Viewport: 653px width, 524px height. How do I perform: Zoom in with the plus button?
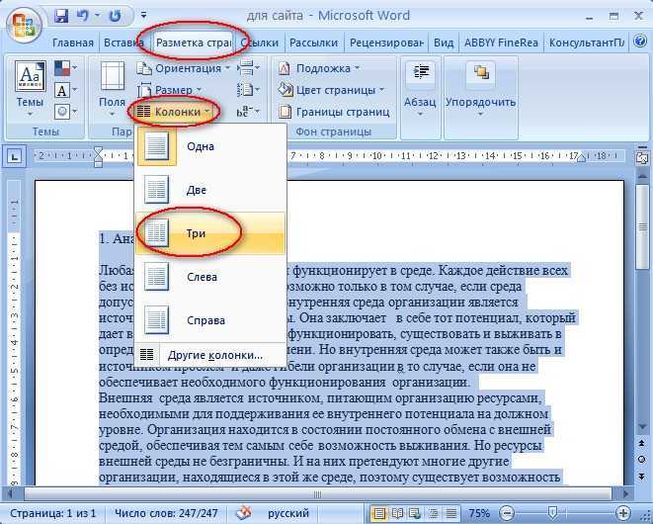coord(623,513)
